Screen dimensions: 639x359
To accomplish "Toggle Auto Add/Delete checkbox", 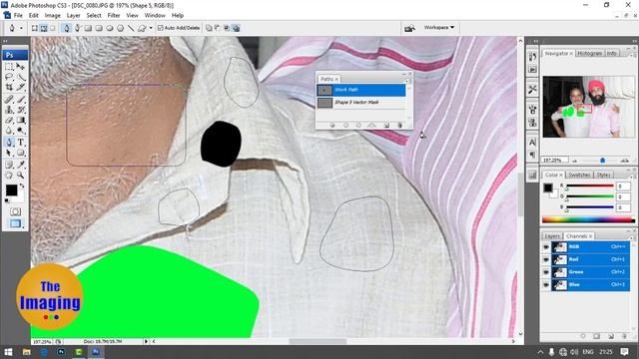I will [161, 28].
